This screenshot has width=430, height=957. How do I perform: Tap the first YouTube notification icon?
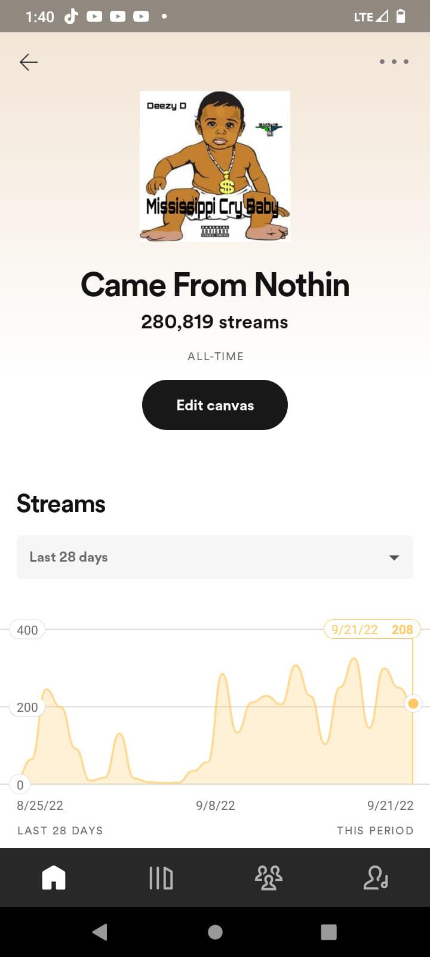tap(94, 16)
